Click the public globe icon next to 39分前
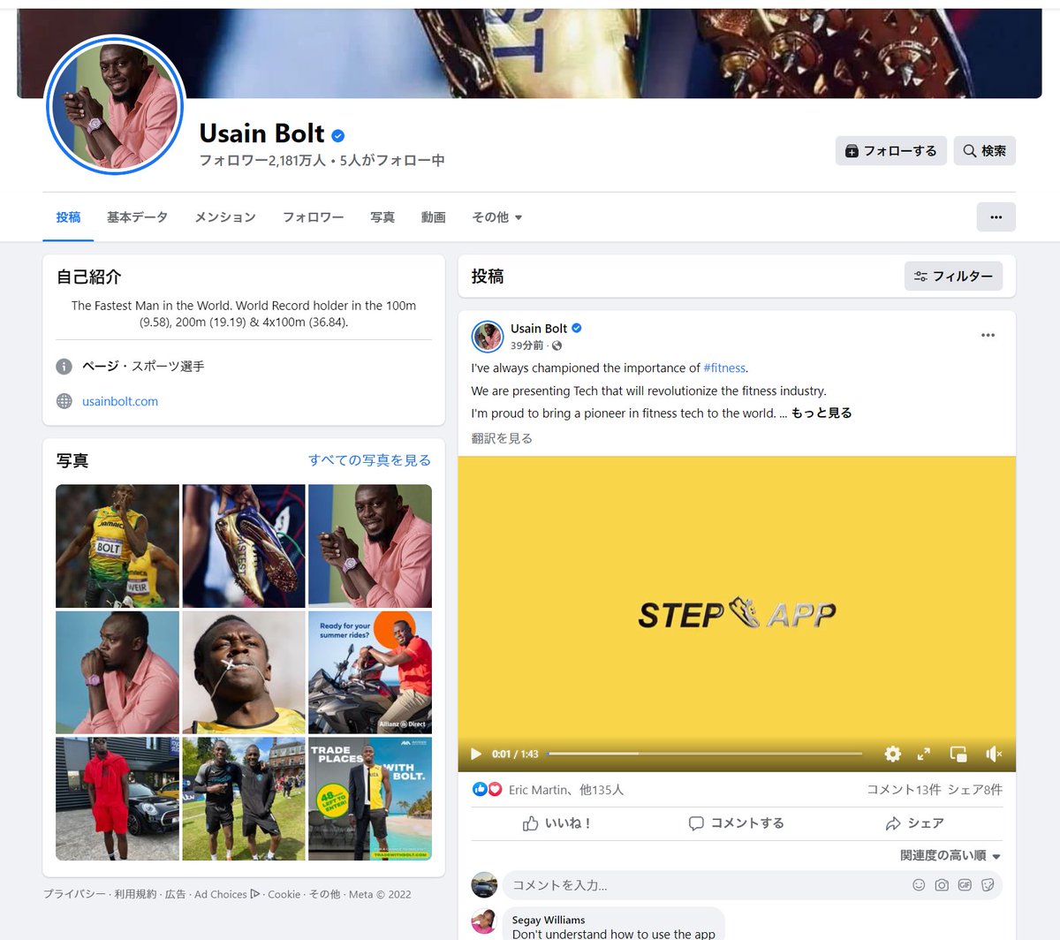Viewport: 1060px width, 940px height. tap(556, 346)
